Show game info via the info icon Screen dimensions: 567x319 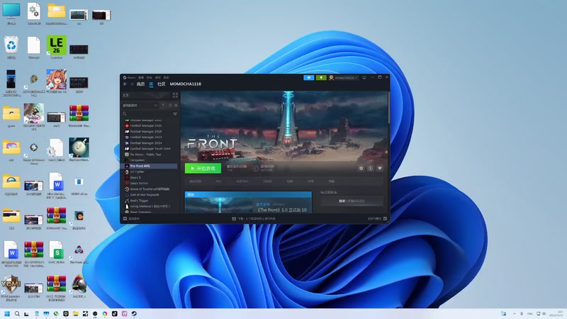pos(370,168)
